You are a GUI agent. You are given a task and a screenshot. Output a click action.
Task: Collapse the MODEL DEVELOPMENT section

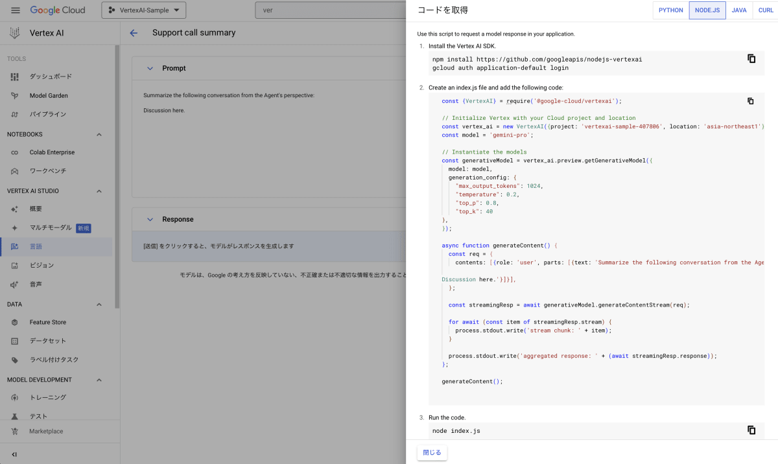99,380
